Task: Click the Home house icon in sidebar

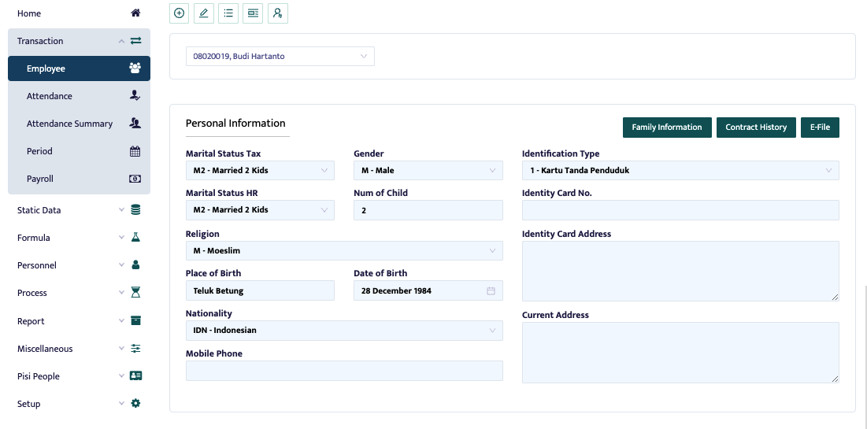Action: click(135, 13)
